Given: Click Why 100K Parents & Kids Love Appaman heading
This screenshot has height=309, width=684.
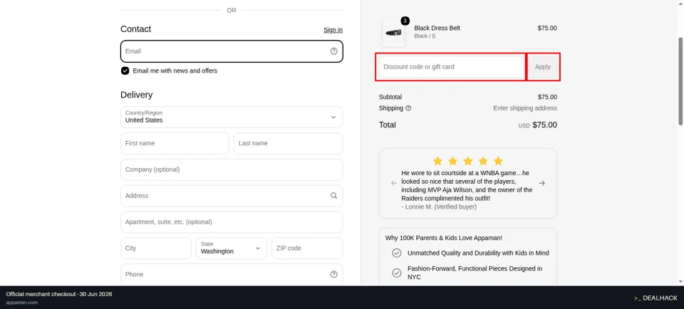Looking at the screenshot, I should click(444, 238).
